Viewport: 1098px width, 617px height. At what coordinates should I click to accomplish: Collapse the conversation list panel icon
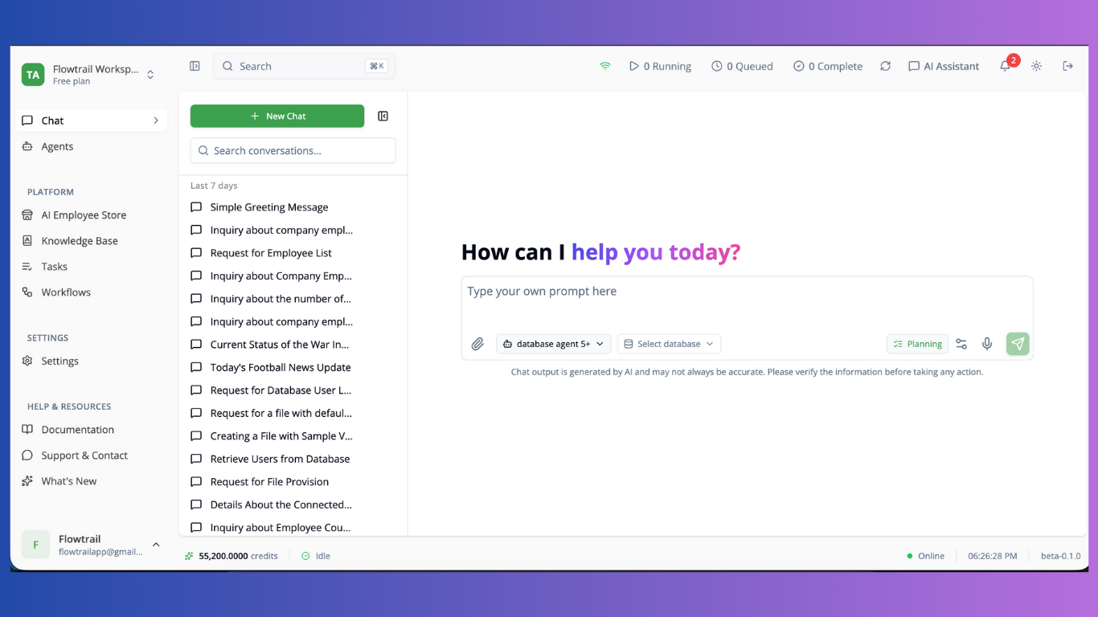tap(383, 116)
